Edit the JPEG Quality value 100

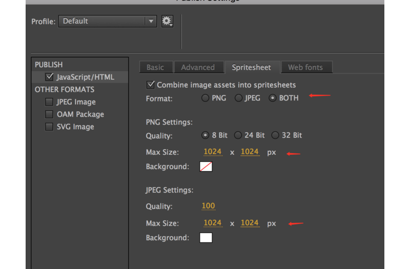coord(209,206)
